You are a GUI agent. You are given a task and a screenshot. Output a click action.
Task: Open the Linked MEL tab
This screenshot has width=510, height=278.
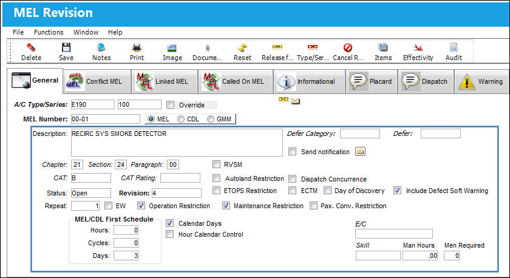coord(165,81)
